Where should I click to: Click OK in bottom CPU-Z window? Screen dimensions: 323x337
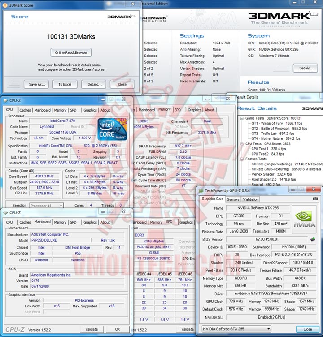pyautogui.click(x=118, y=329)
